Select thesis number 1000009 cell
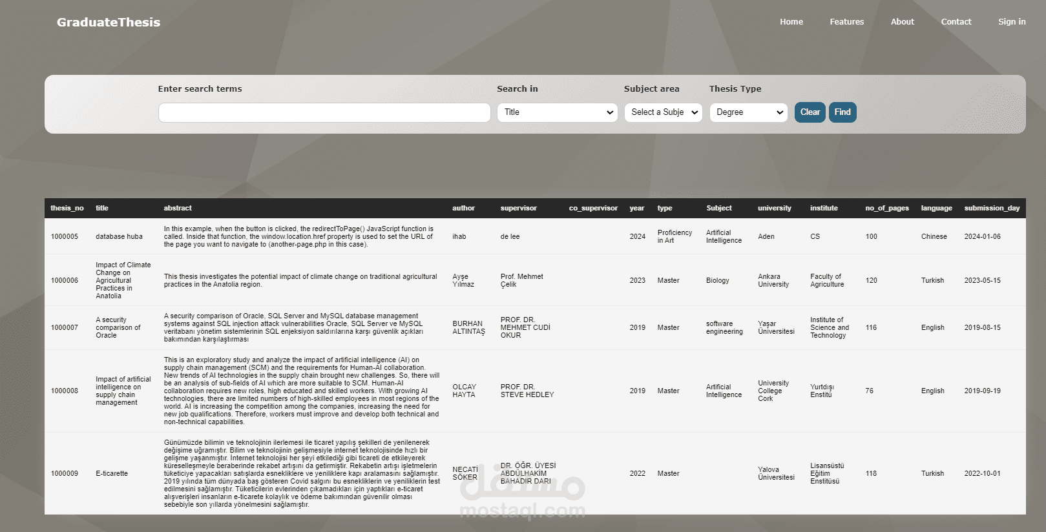This screenshot has height=532, width=1046. point(65,473)
